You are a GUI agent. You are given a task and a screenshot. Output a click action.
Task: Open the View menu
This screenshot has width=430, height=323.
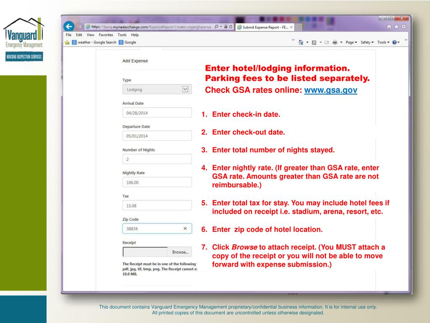pyautogui.click(x=91, y=35)
